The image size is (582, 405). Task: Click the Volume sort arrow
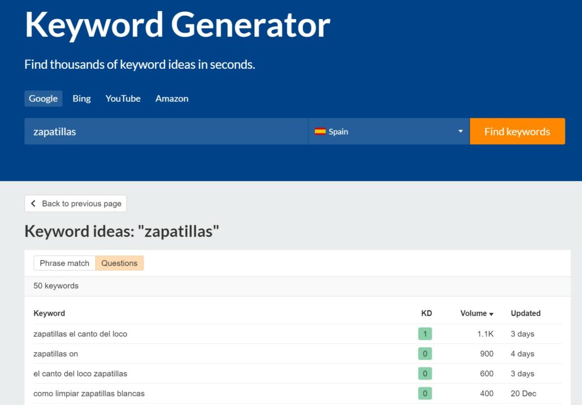point(490,314)
